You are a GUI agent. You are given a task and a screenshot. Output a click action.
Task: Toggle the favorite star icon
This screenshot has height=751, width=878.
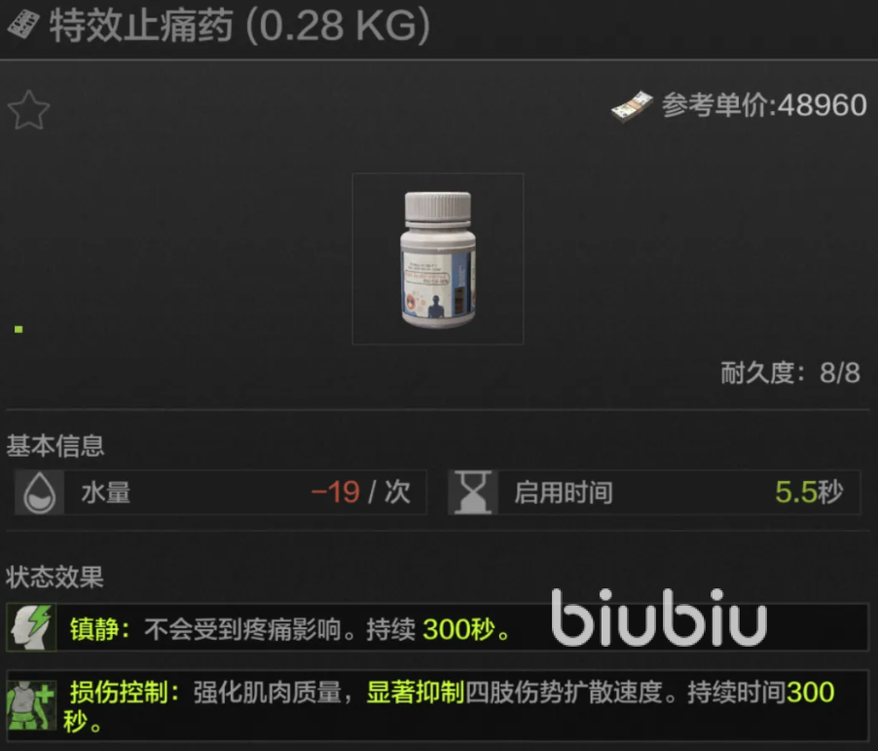pyautogui.click(x=28, y=110)
